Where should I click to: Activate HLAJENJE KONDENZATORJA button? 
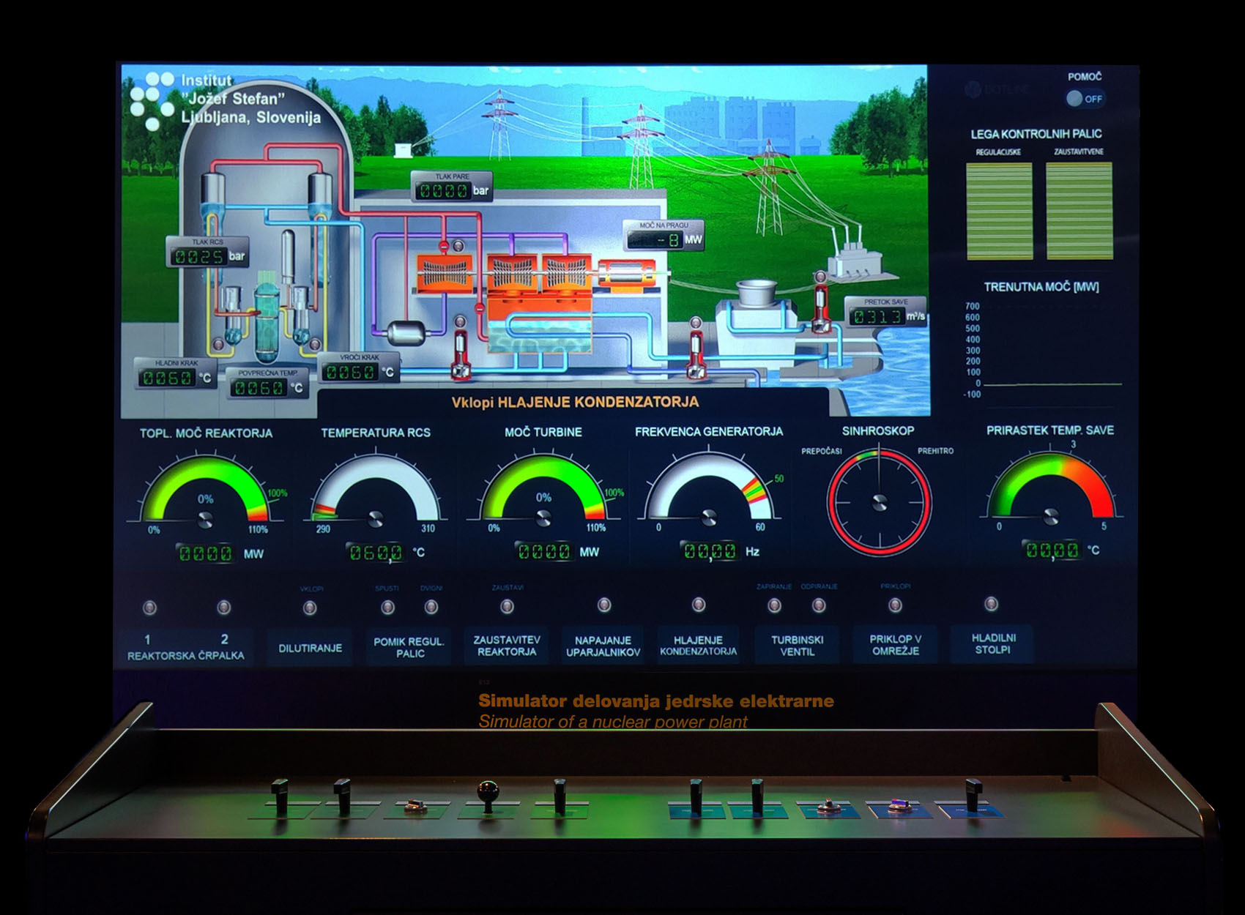pos(698,645)
